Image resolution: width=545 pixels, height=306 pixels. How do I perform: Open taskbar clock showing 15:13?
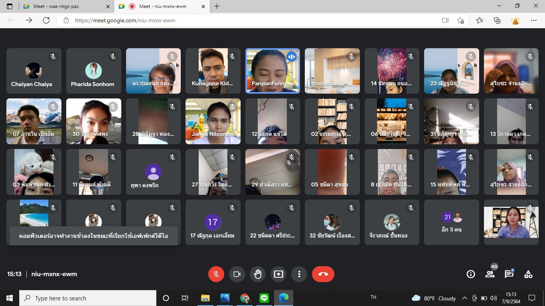[511, 298]
